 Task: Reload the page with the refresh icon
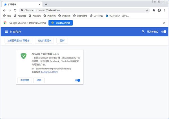[x=15, y=10]
